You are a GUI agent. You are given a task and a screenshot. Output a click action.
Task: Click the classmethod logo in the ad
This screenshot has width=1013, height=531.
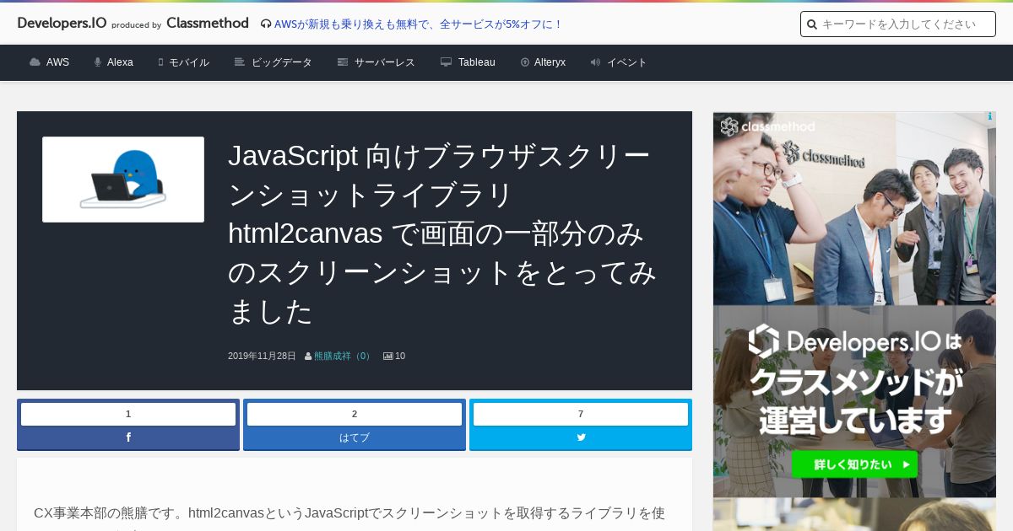click(x=768, y=126)
